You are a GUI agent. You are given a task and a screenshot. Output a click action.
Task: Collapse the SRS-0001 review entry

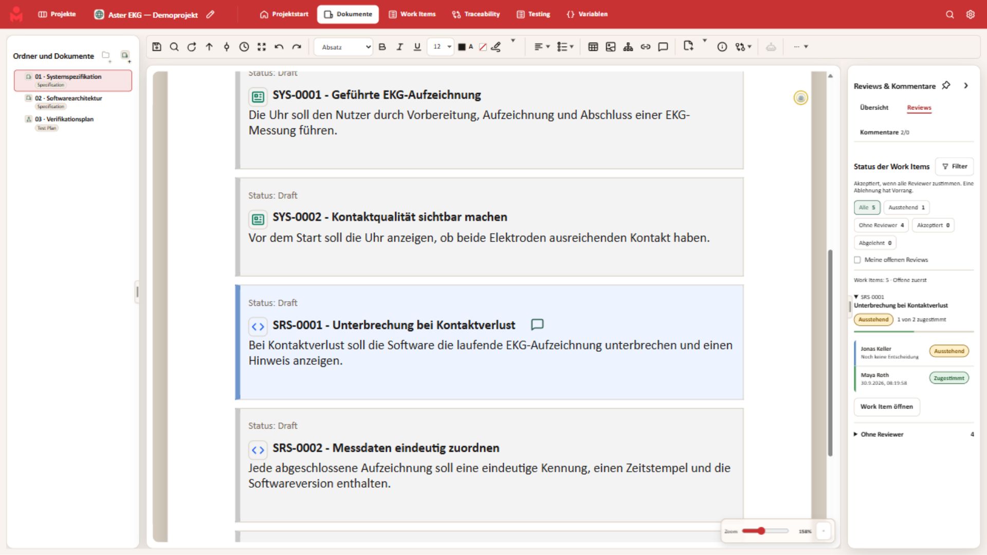pyautogui.click(x=856, y=297)
